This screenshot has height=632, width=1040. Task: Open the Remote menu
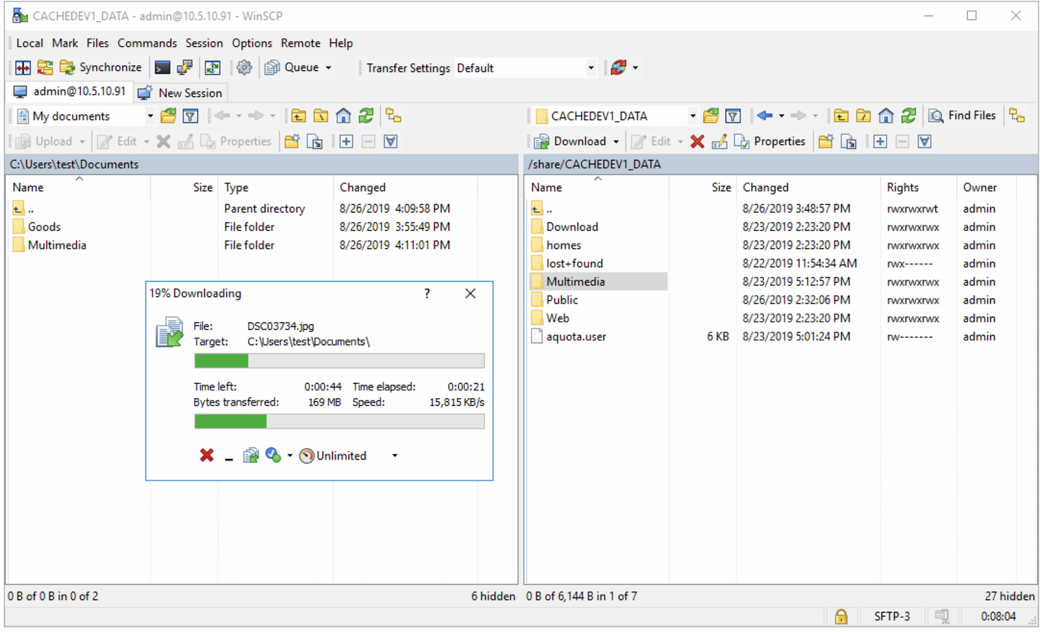pos(300,43)
